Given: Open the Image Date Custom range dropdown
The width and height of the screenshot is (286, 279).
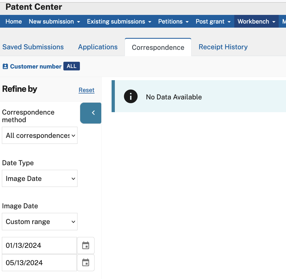Looking at the screenshot, I should click(40, 222).
